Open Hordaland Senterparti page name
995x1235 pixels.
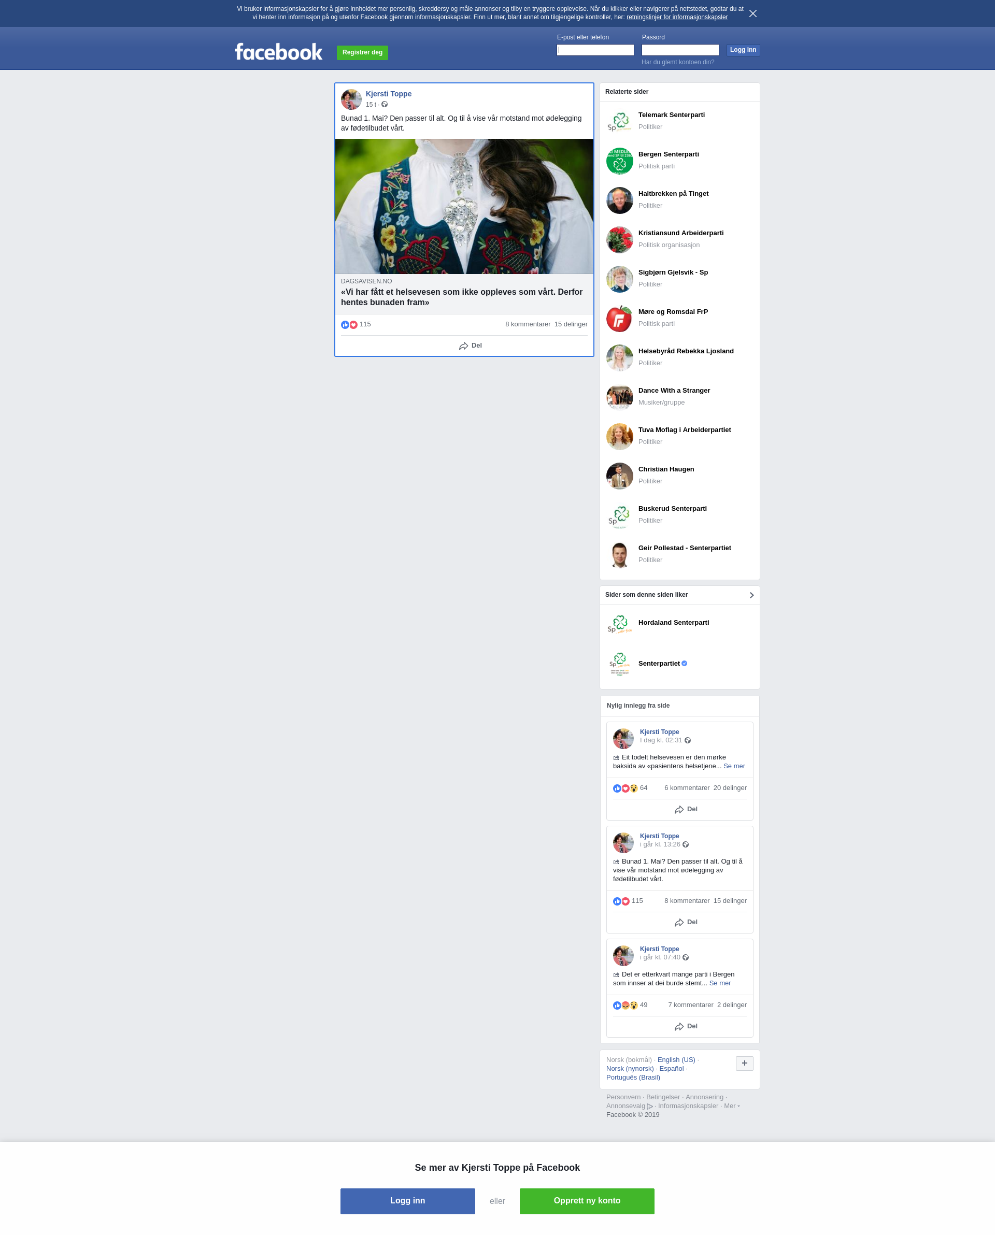674,623
